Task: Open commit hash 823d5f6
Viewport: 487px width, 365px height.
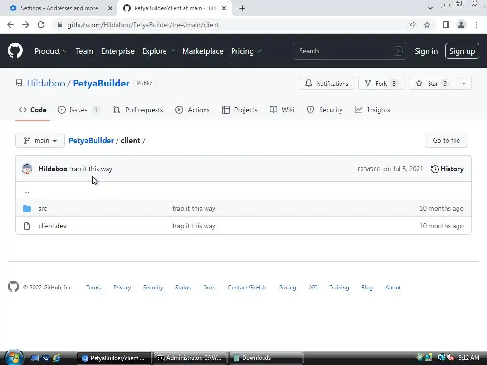Action: [369, 169]
